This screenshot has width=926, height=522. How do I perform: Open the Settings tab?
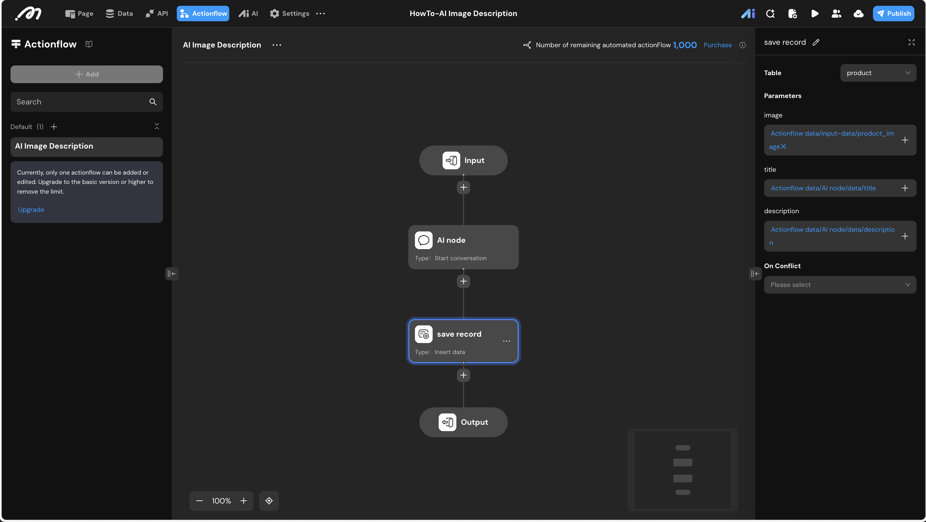pos(290,14)
